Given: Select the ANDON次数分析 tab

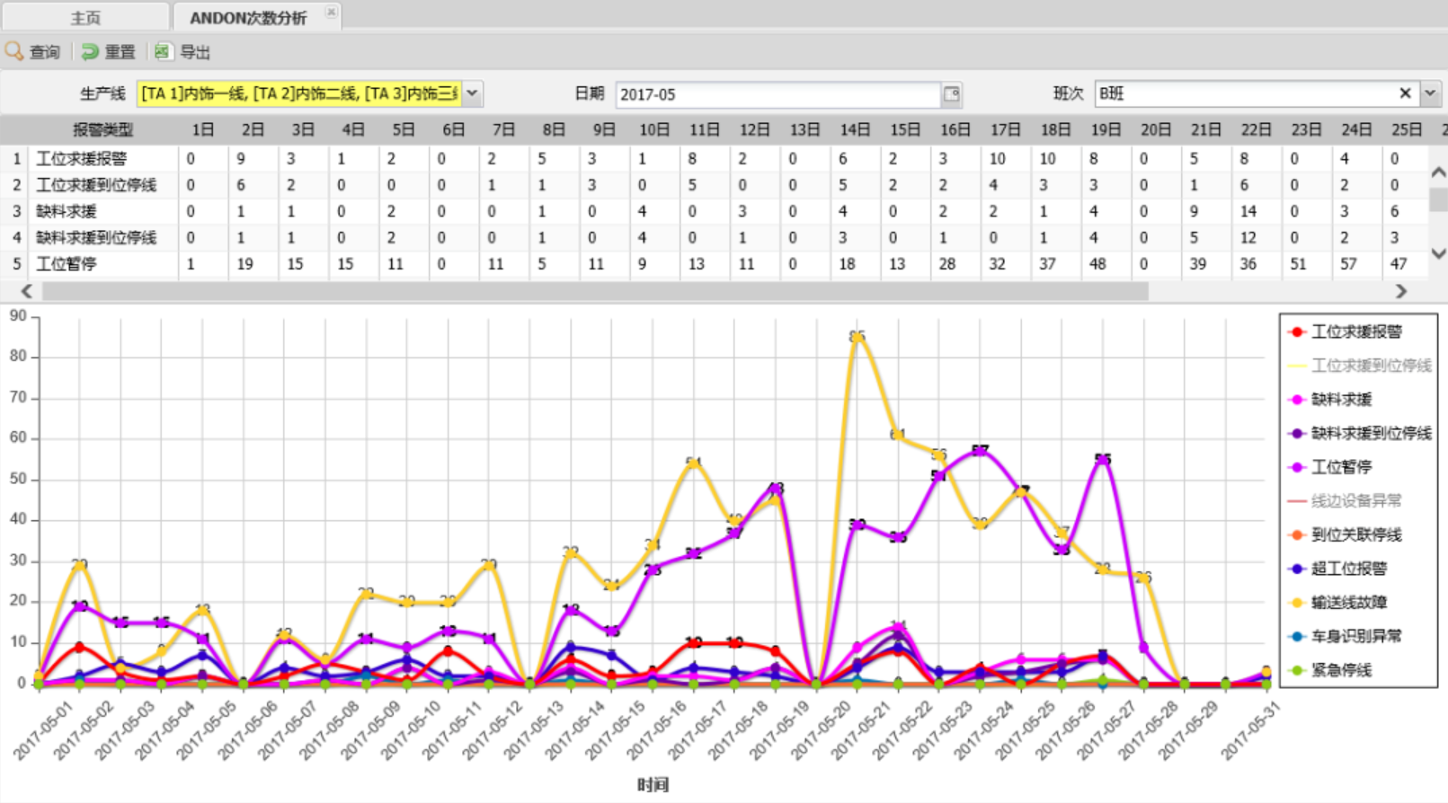Looking at the screenshot, I should point(247,18).
